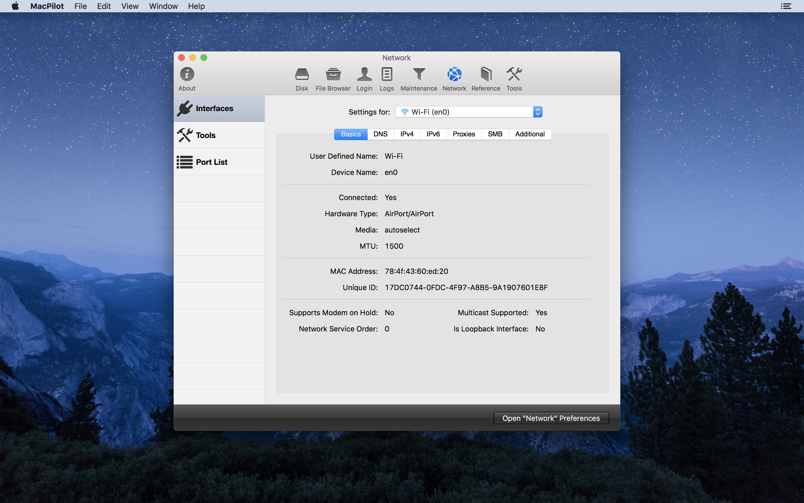Viewport: 804px width, 503px height.
Task: Open the File menu
Action: pos(80,6)
